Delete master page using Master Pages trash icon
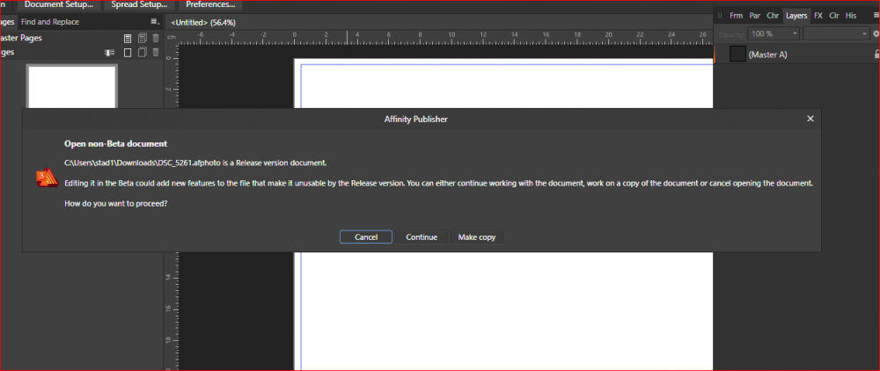Screen dimensions: 880x371 (x=156, y=38)
